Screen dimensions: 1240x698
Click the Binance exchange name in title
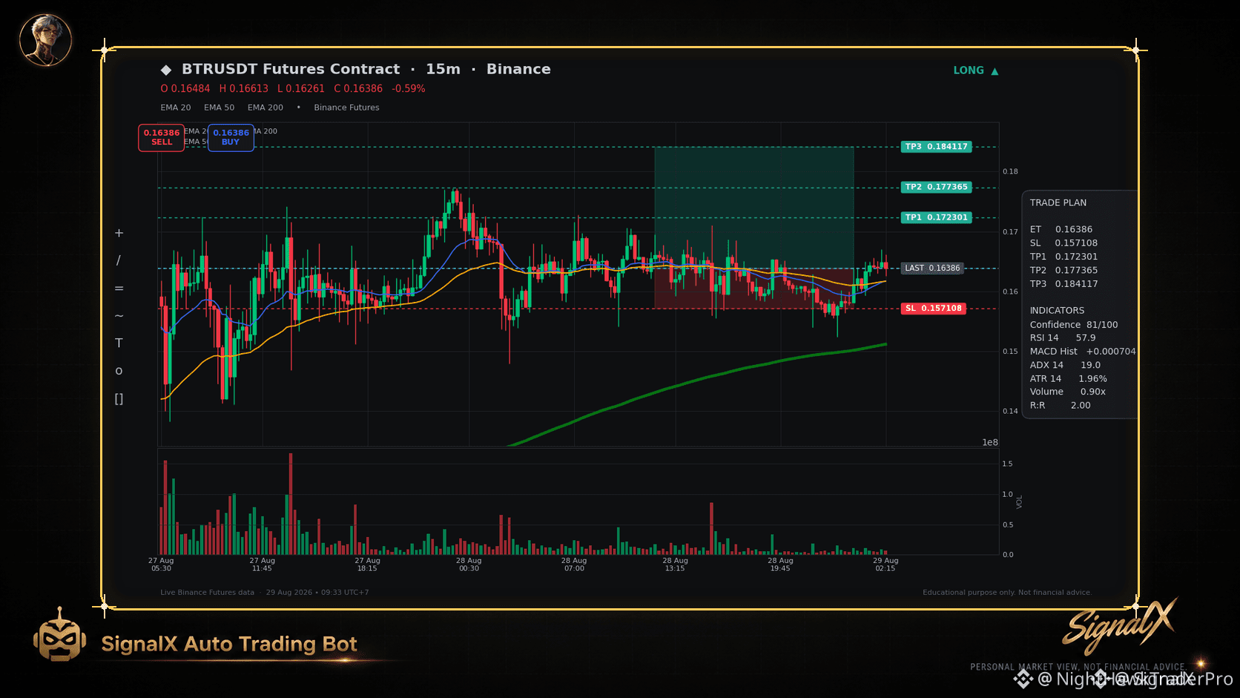click(518, 69)
